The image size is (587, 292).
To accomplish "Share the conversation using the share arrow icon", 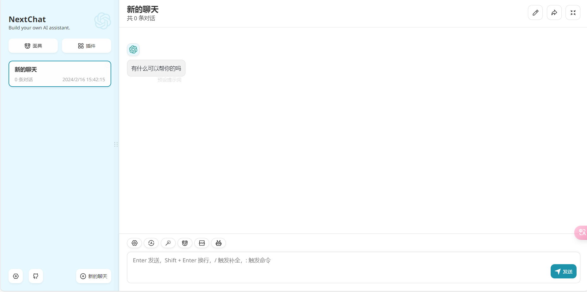I will [x=554, y=12].
